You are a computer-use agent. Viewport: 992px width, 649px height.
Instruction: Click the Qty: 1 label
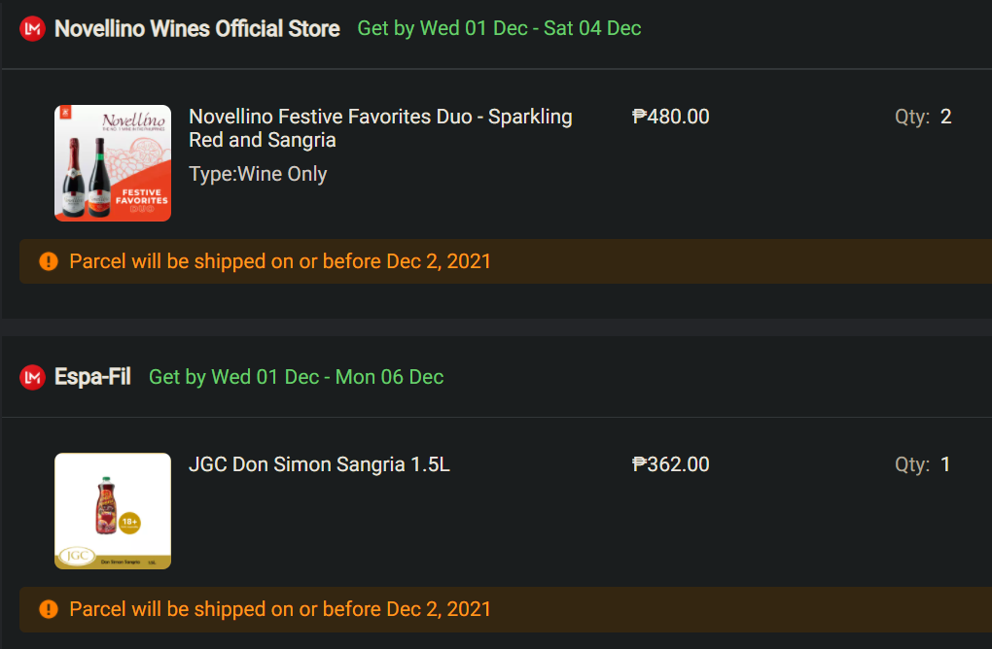(923, 464)
